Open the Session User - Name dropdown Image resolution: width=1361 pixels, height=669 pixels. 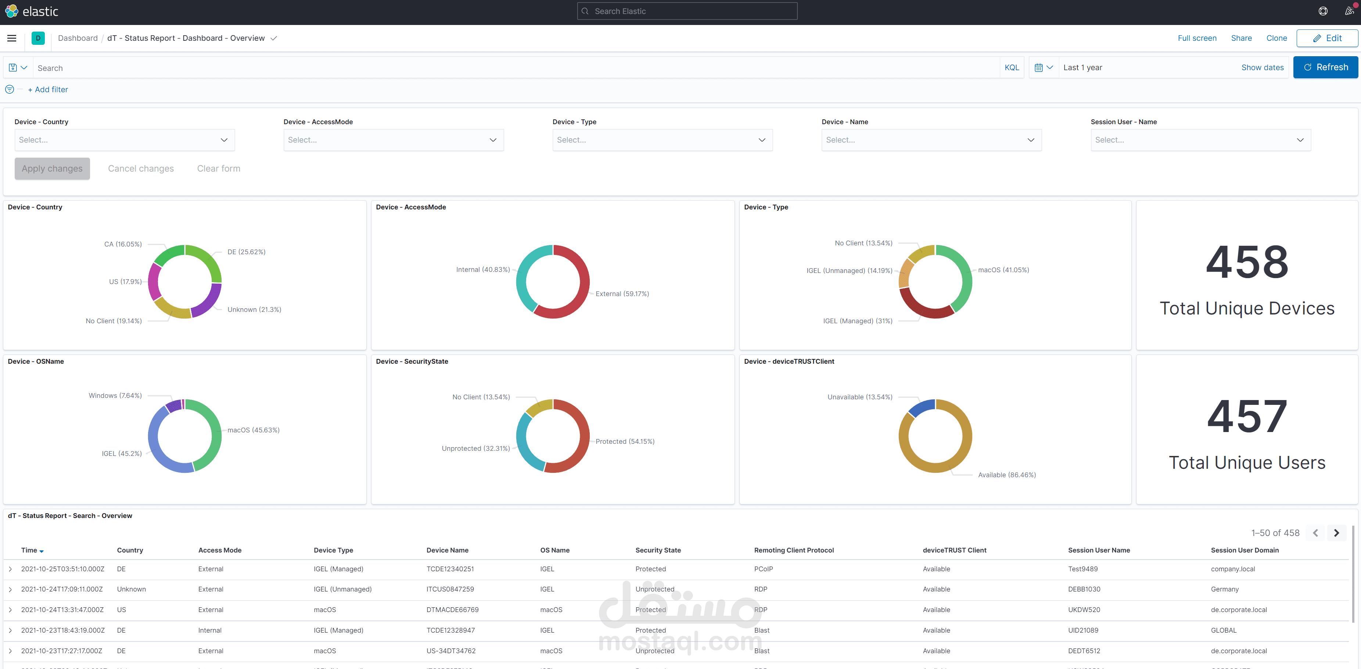click(x=1200, y=140)
